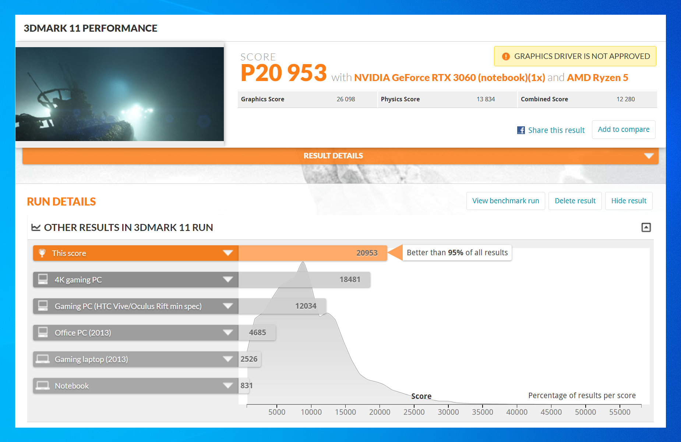681x442 pixels.
Task: Click the Facebook share icon
Action: pos(521,130)
